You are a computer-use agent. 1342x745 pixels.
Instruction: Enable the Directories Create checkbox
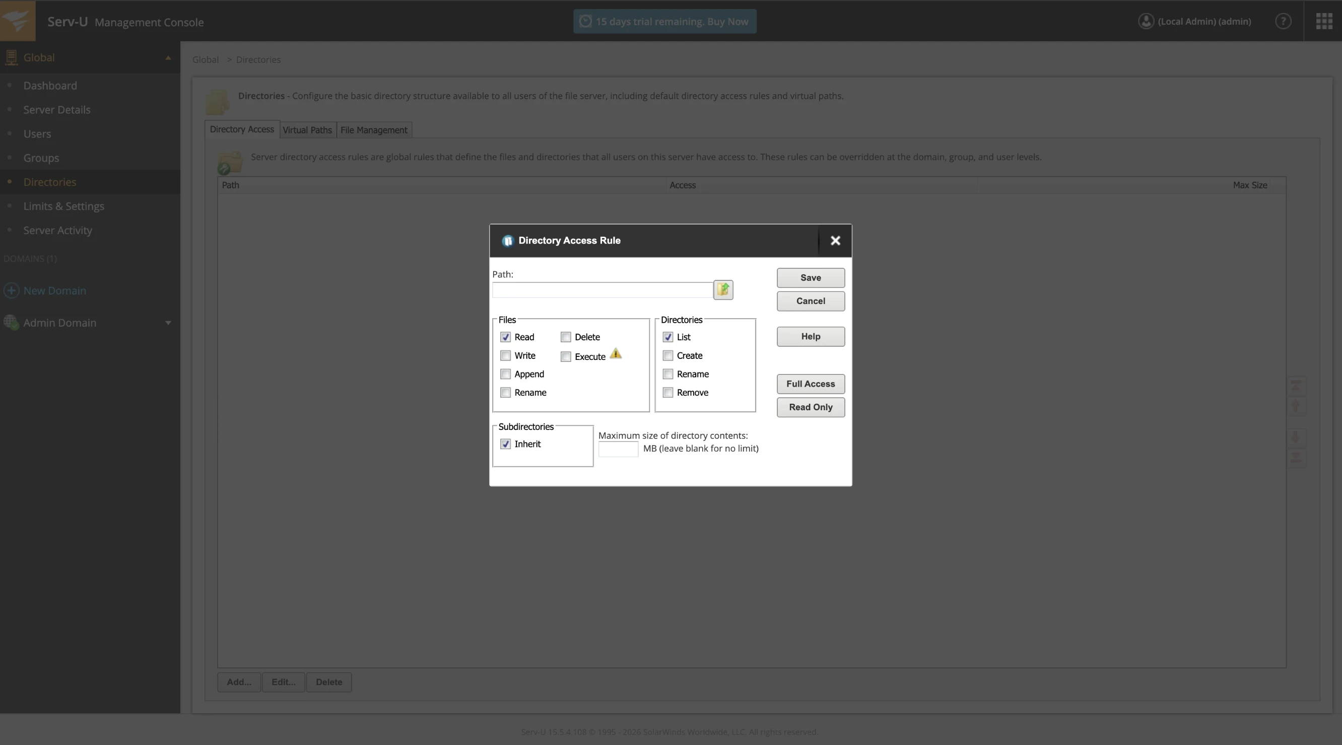(668, 355)
